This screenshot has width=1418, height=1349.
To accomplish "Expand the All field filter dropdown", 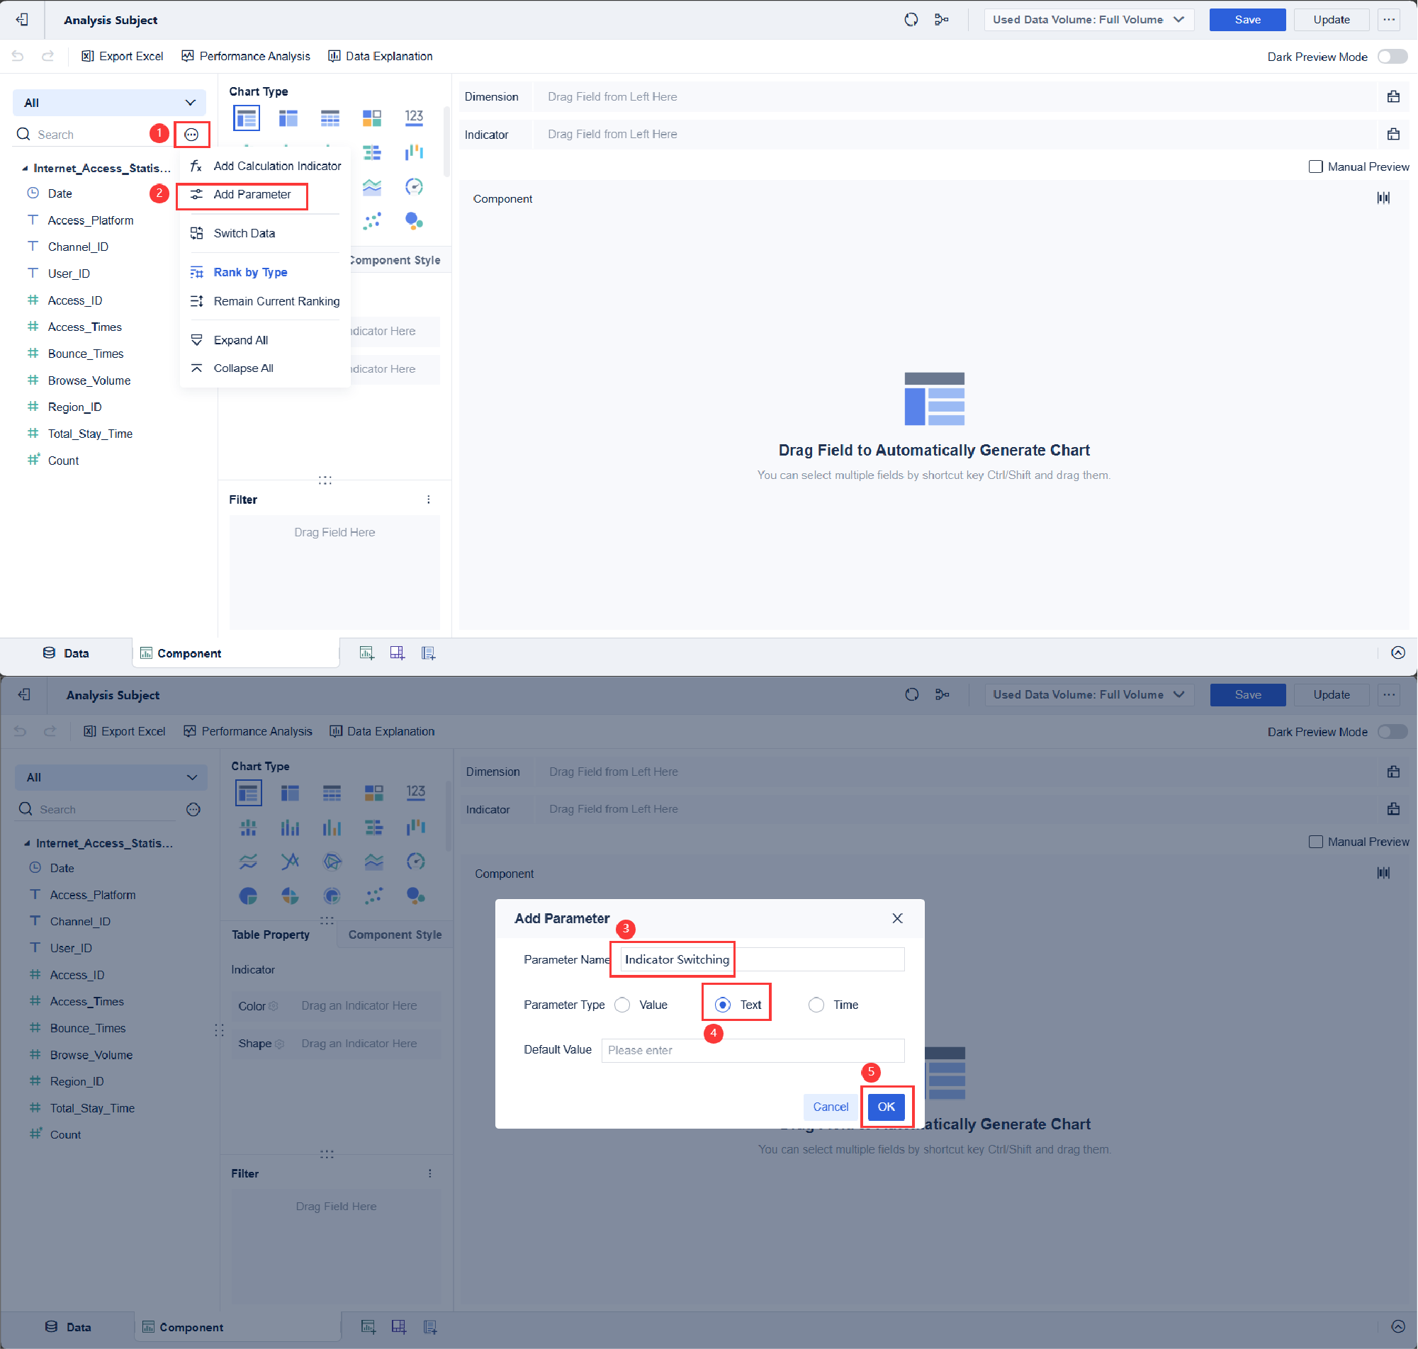I will click(x=109, y=103).
